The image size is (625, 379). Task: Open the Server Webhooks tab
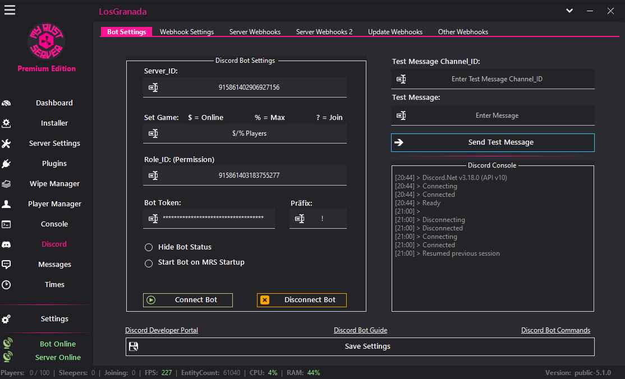(255, 32)
